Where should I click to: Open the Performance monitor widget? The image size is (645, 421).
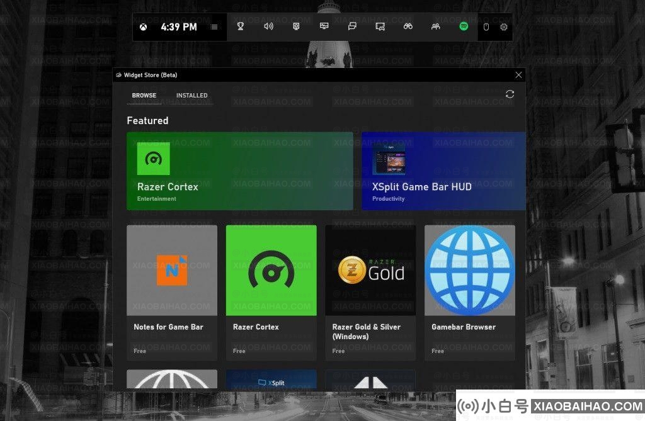point(324,26)
